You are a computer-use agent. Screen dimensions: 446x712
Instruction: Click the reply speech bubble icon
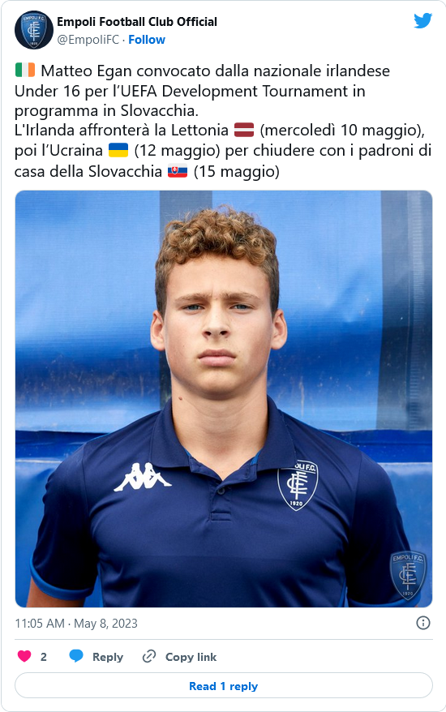coord(76,656)
